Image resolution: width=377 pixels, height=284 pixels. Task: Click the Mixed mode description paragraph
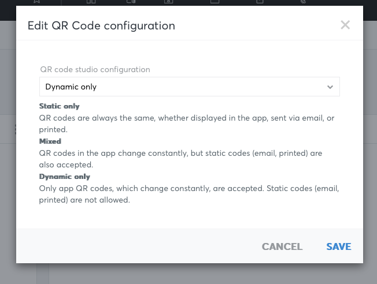(x=180, y=159)
